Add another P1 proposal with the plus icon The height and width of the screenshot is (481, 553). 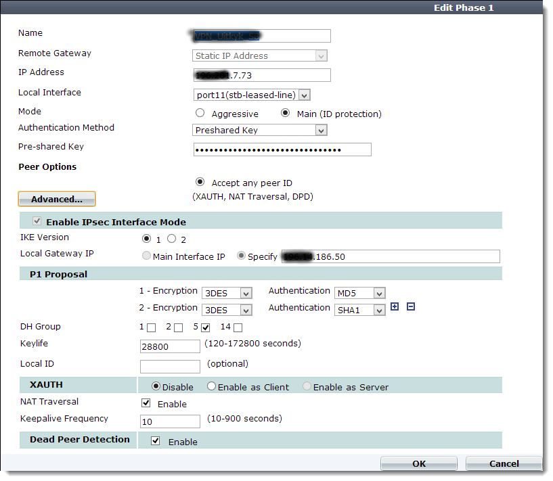(x=395, y=306)
